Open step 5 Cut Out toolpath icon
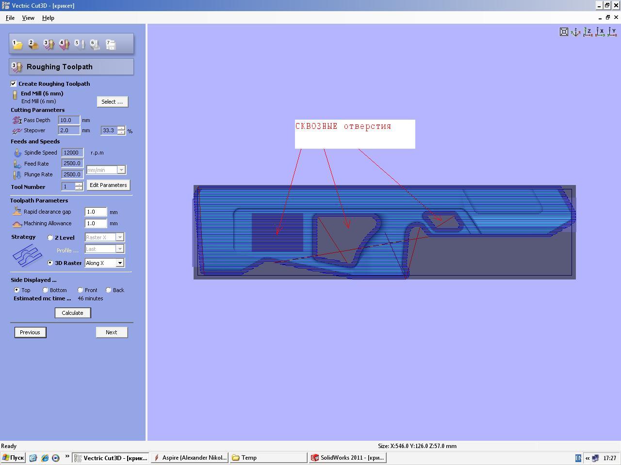The image size is (621, 465). [80, 45]
